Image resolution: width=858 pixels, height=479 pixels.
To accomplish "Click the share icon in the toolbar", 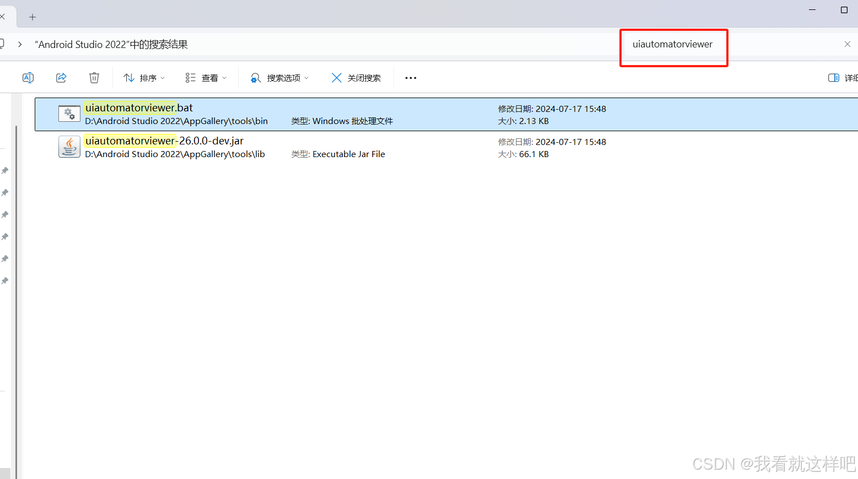I will pyautogui.click(x=61, y=78).
